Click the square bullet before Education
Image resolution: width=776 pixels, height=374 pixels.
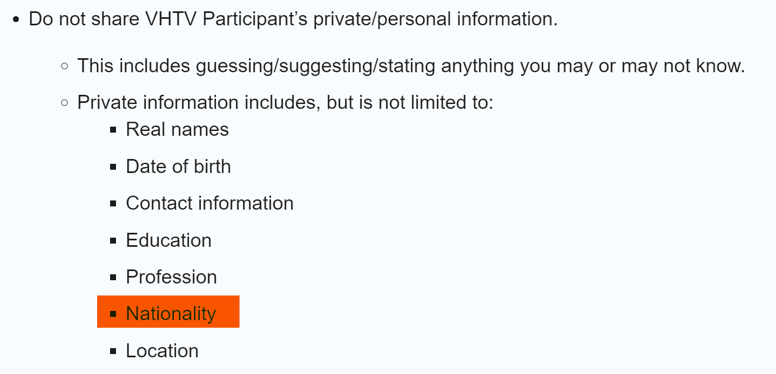[113, 240]
